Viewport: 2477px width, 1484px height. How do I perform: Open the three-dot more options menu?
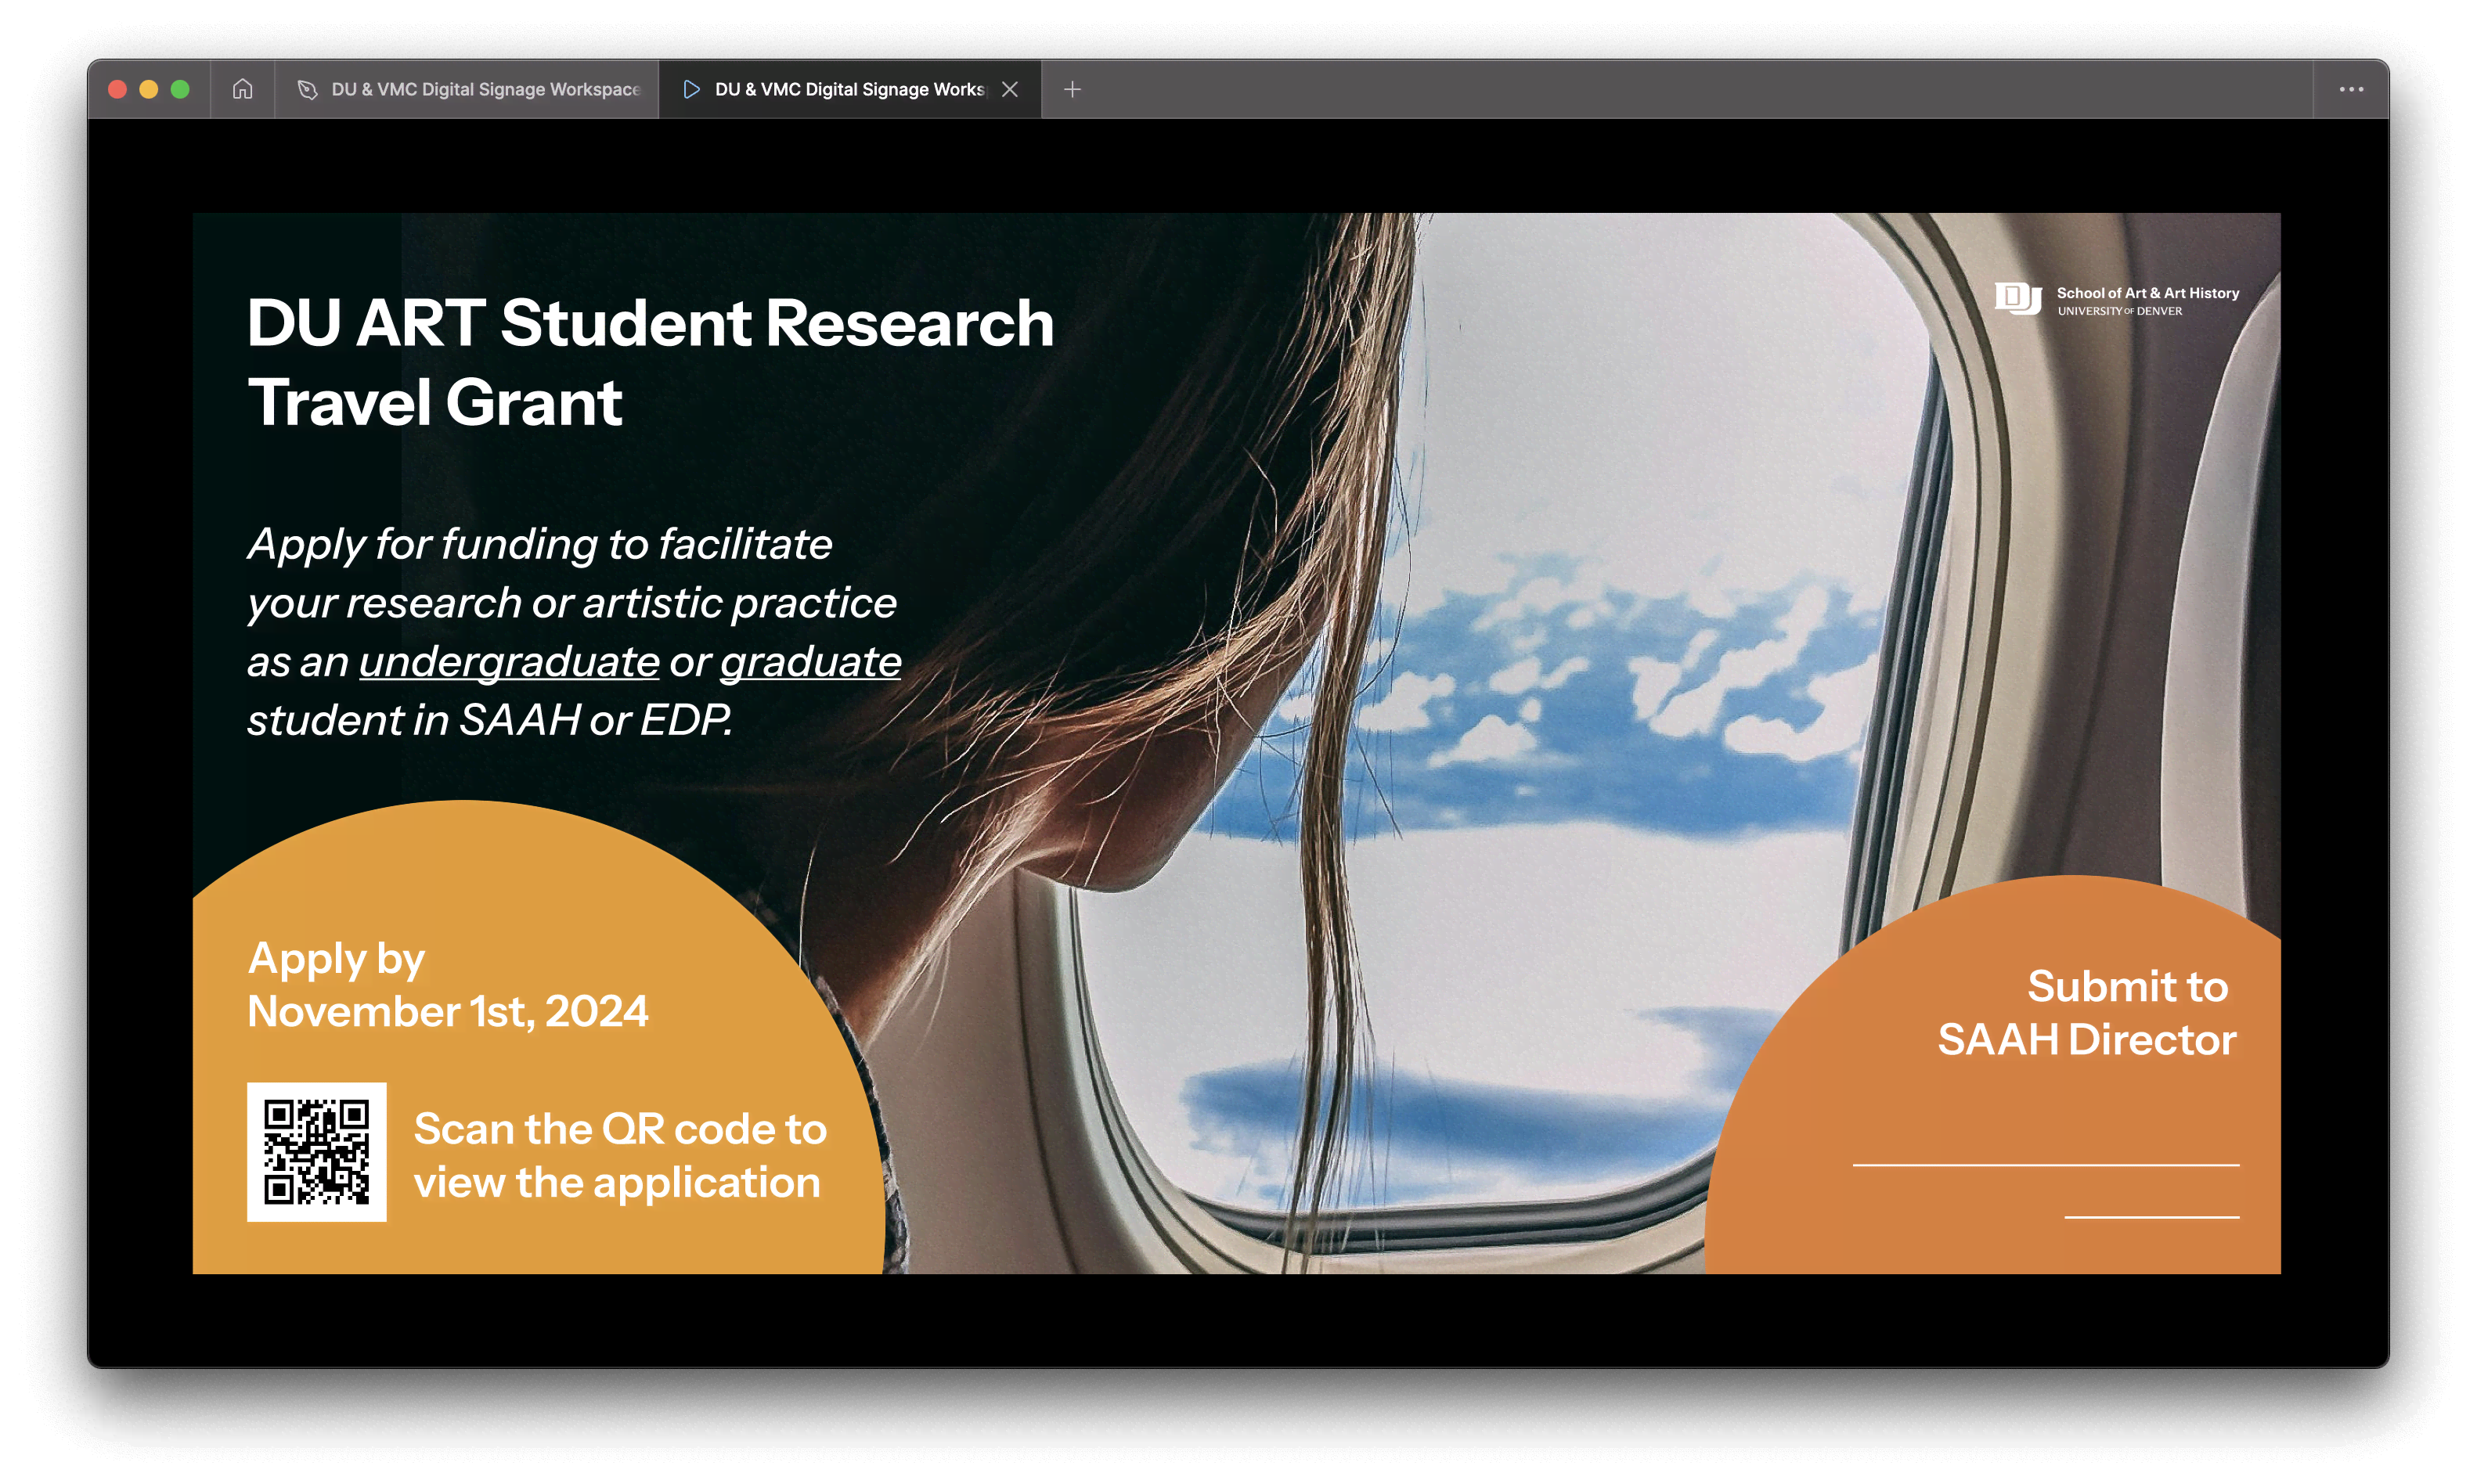tap(2351, 89)
